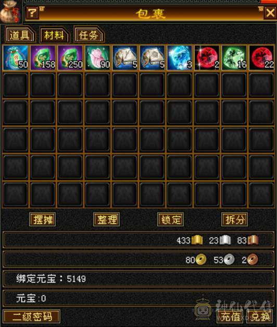Select the green jade item stacked 158
Screen dimensions: 277x327
coord(43,58)
